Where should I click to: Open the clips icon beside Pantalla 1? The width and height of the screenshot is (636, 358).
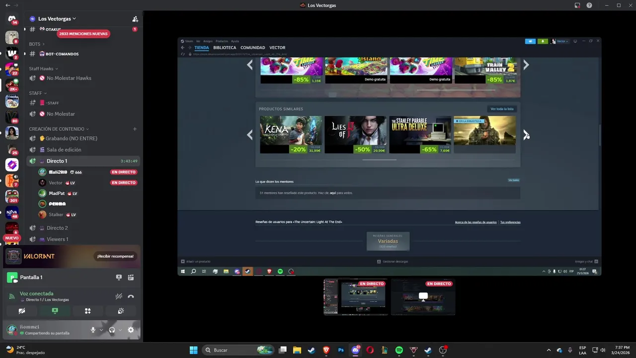(131, 277)
